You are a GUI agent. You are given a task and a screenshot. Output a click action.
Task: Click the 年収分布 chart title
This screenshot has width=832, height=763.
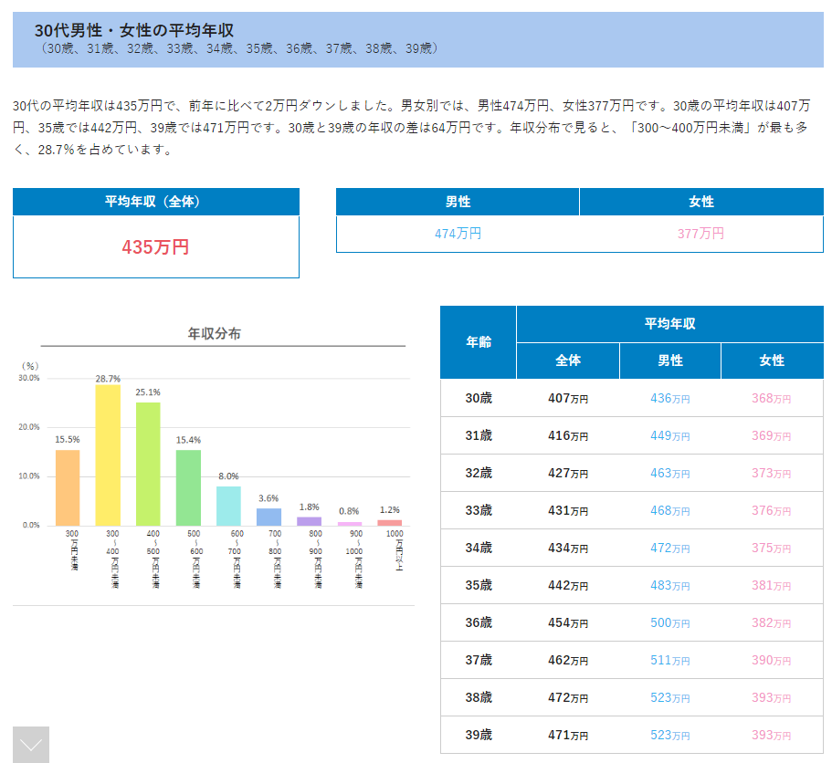coord(215,333)
